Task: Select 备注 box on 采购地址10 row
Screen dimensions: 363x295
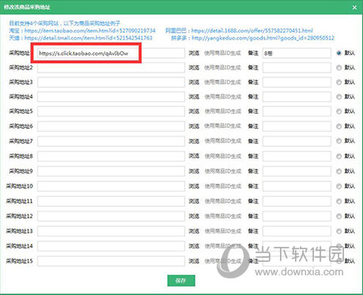Action: [x=297, y=186]
